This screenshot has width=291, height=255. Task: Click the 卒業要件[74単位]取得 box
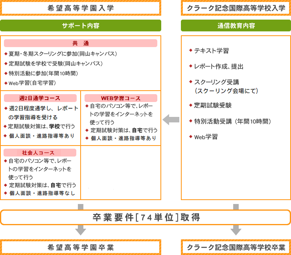145,217
